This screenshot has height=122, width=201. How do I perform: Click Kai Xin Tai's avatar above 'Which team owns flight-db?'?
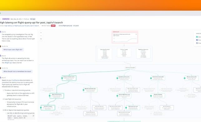0,46
